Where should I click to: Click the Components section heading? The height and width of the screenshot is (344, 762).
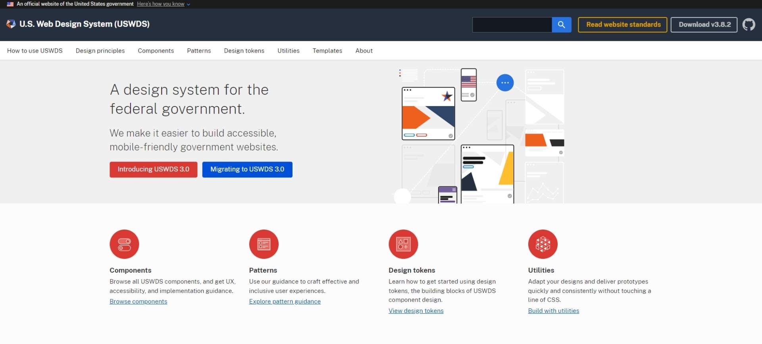tap(131, 270)
